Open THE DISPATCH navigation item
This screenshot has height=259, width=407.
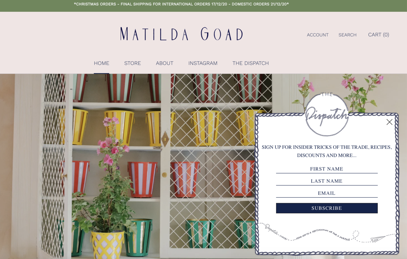click(250, 63)
